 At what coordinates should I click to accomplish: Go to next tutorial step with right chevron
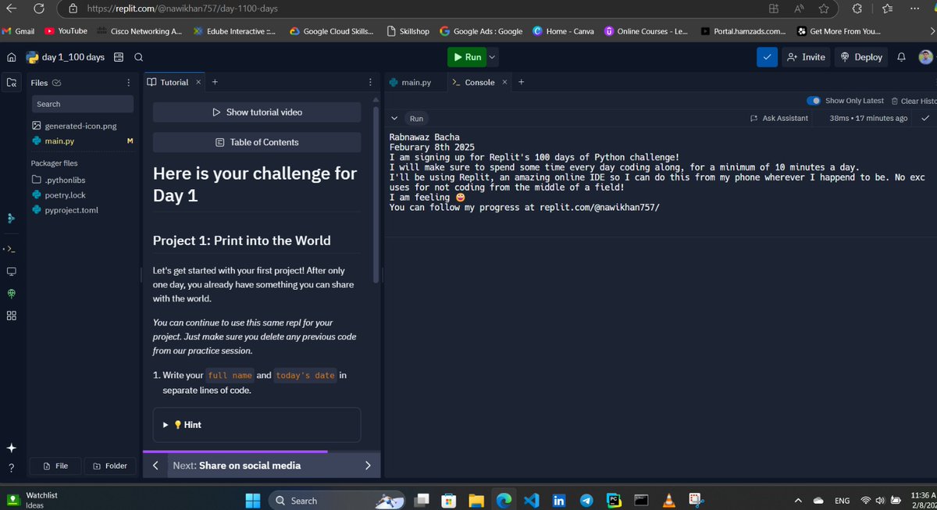[368, 465]
